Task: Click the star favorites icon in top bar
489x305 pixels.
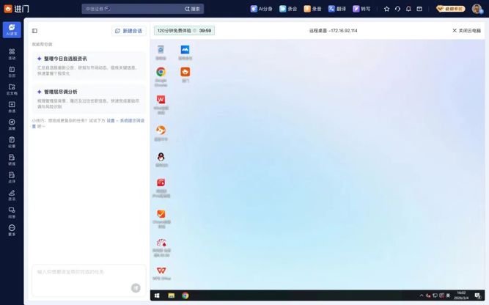Action: tap(387, 9)
